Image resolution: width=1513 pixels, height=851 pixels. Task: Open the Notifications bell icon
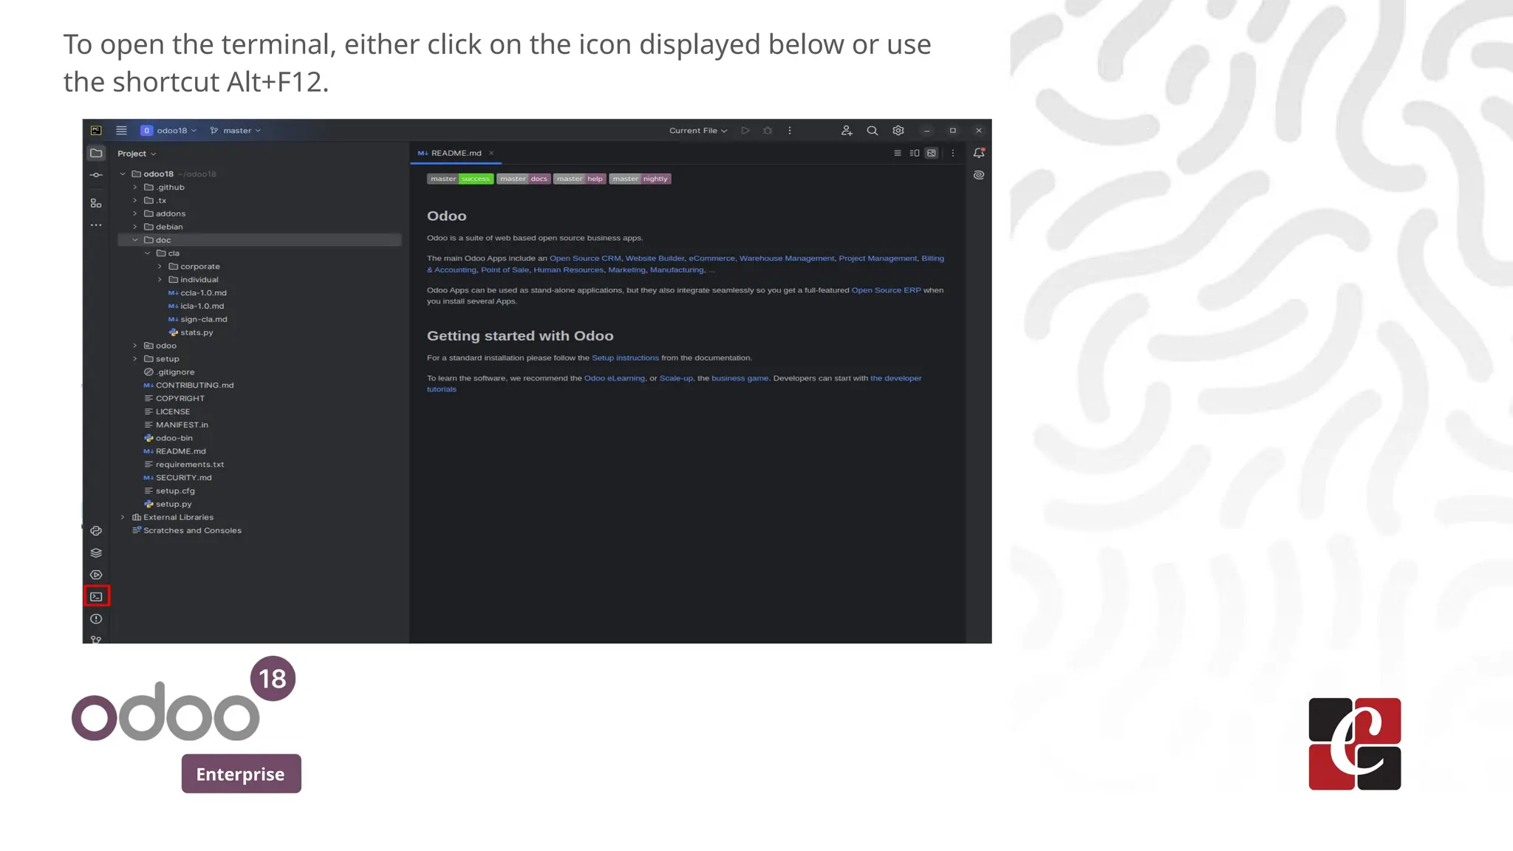(979, 153)
